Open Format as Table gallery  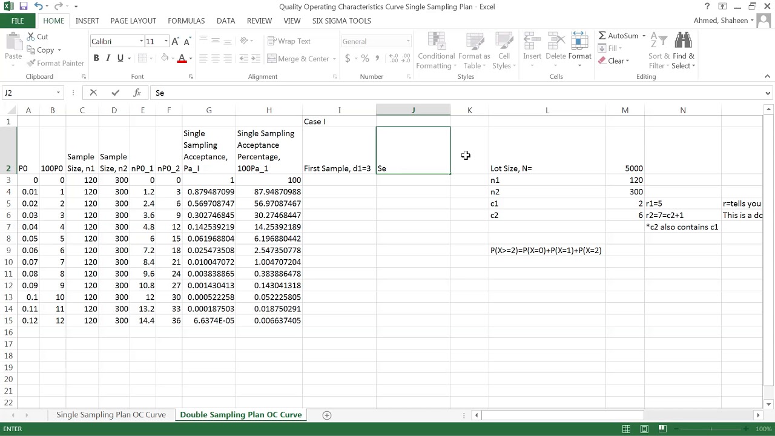pyautogui.click(x=474, y=51)
